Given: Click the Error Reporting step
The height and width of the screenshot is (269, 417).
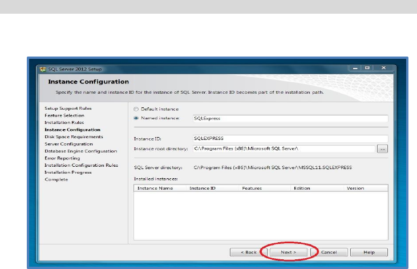Looking at the screenshot, I should 62,158.
